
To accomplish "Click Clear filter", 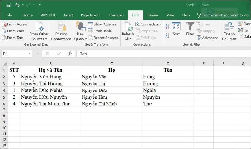I will tap(203, 24).
